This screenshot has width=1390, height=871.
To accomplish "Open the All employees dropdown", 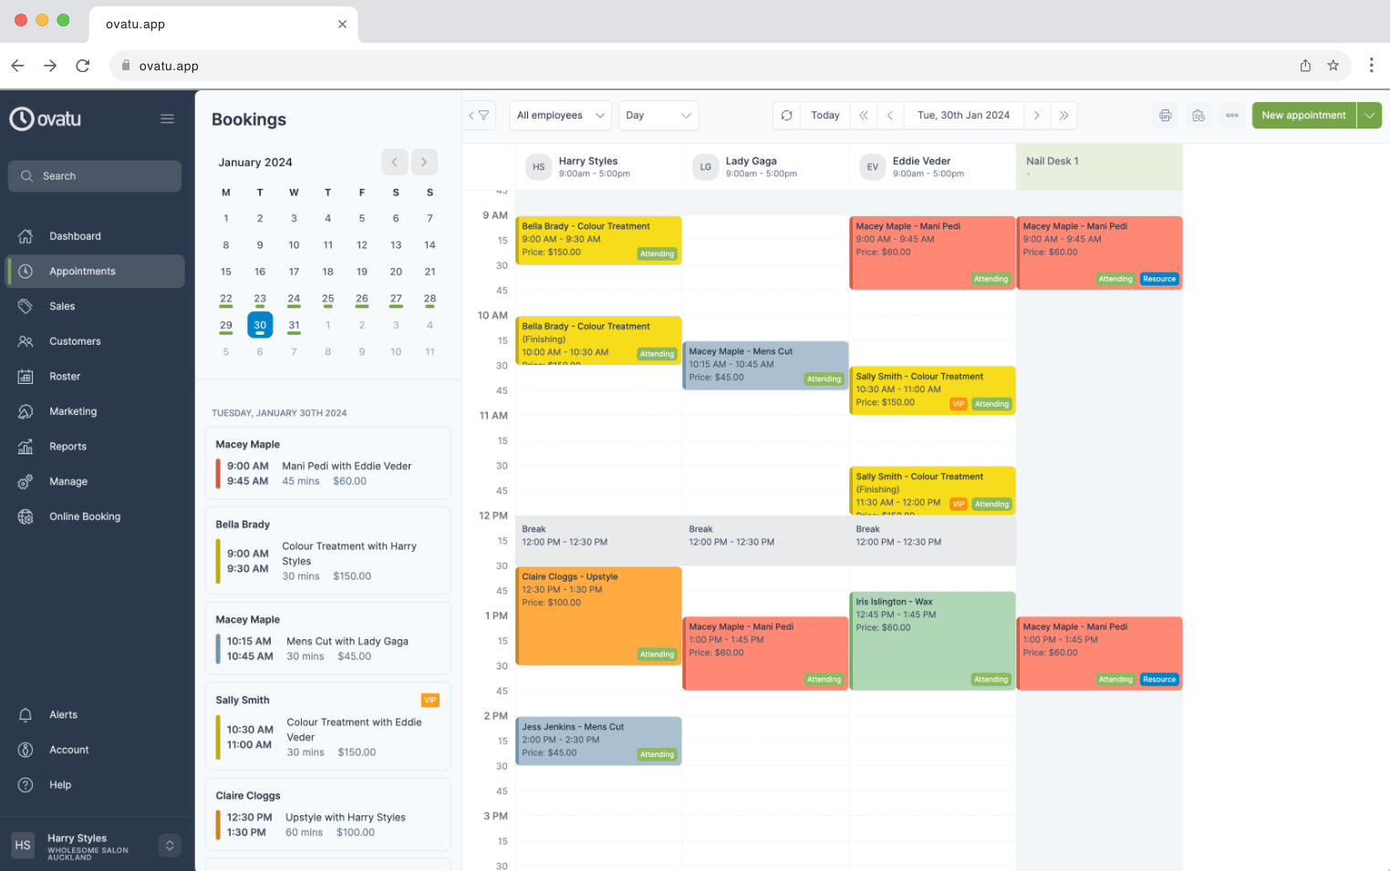I will pyautogui.click(x=561, y=116).
